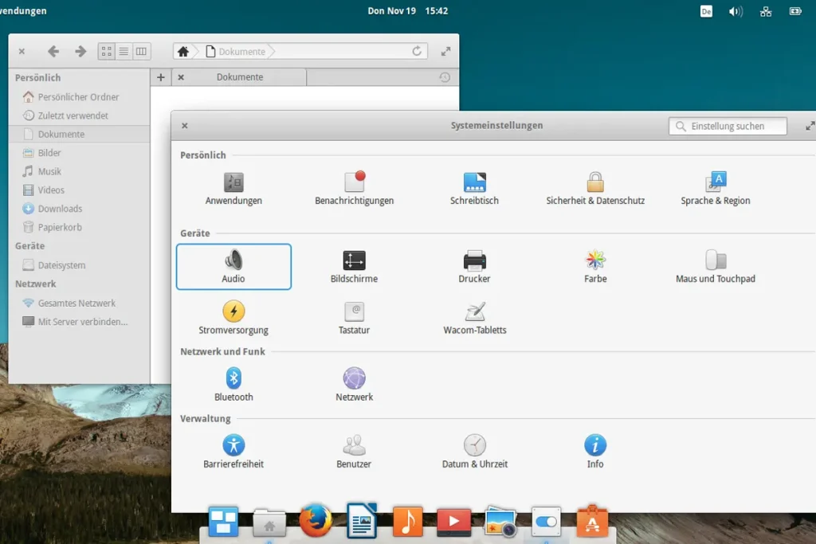Switch file manager to list view
Viewport: 816px width, 544px height.
(x=124, y=51)
